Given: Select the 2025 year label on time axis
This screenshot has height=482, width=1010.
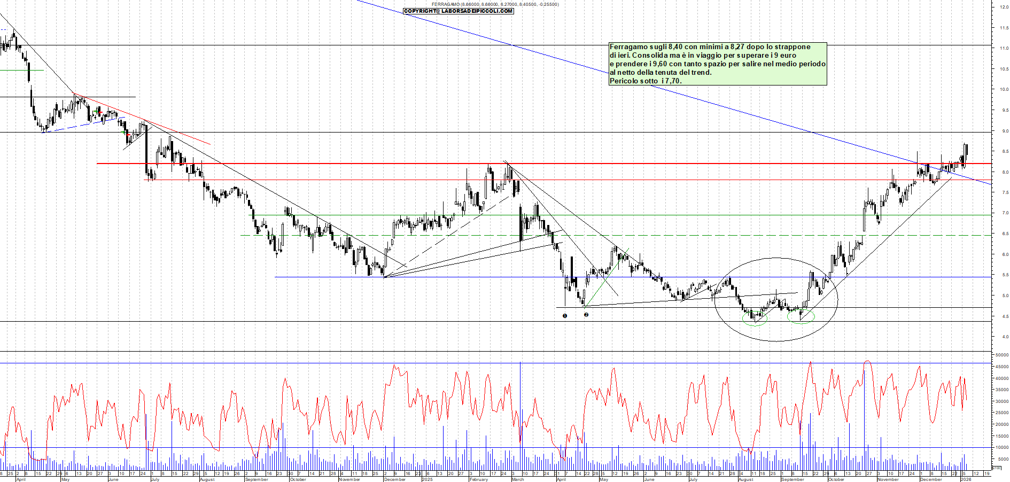Looking at the screenshot, I should pyautogui.click(x=426, y=479).
